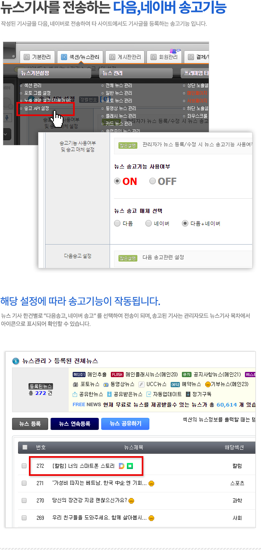Click the 포토뉴스 camera icon
This screenshot has width=261, height=550.
(75, 384)
